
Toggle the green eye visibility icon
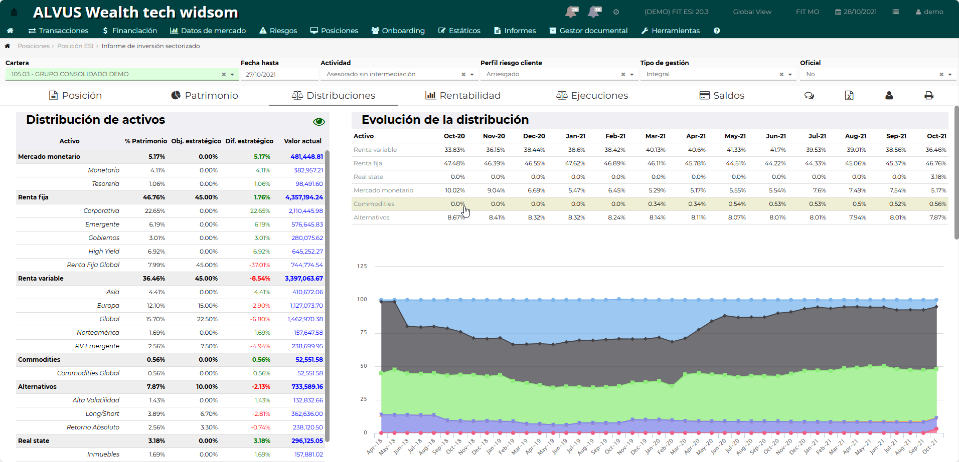318,122
